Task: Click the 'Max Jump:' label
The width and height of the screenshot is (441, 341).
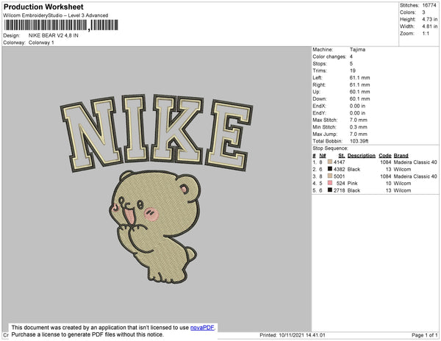Action: [325, 134]
